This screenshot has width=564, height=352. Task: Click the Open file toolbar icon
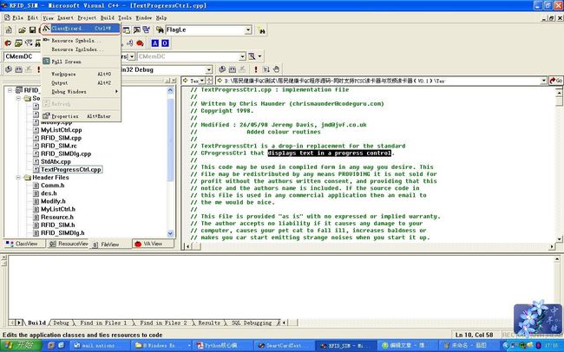[22, 30]
